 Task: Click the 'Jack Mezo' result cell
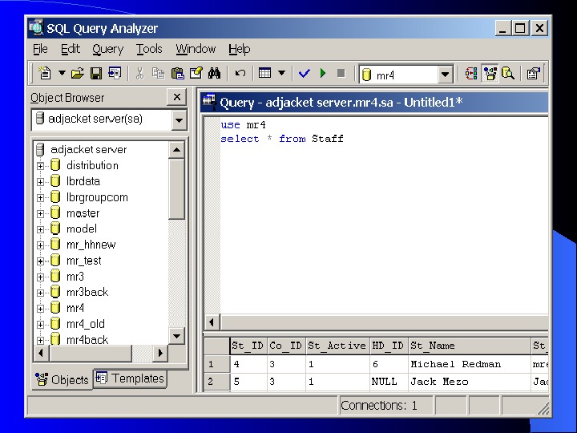(470, 382)
